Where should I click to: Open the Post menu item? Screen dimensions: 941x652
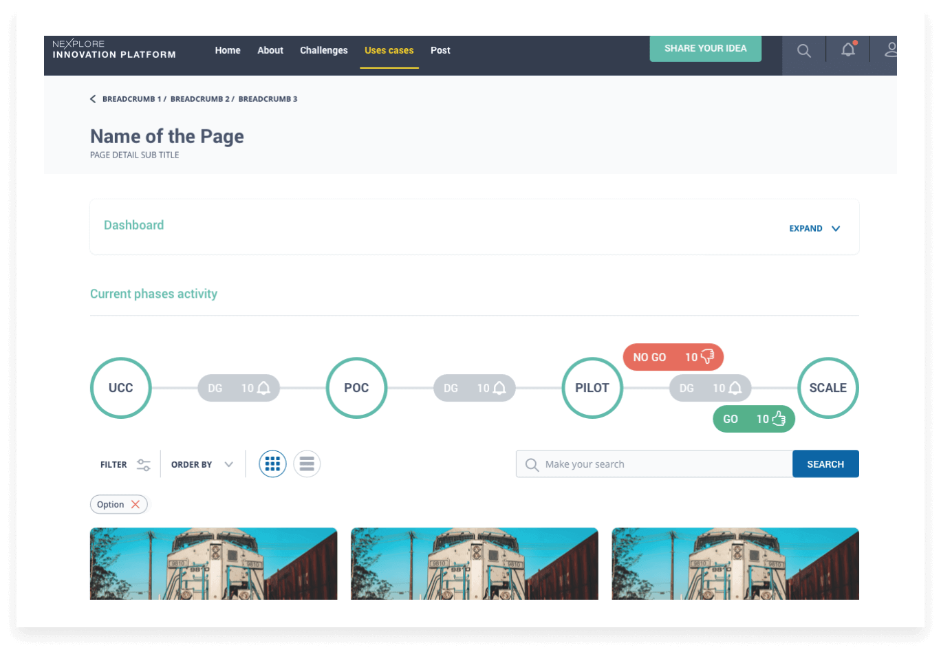point(440,50)
